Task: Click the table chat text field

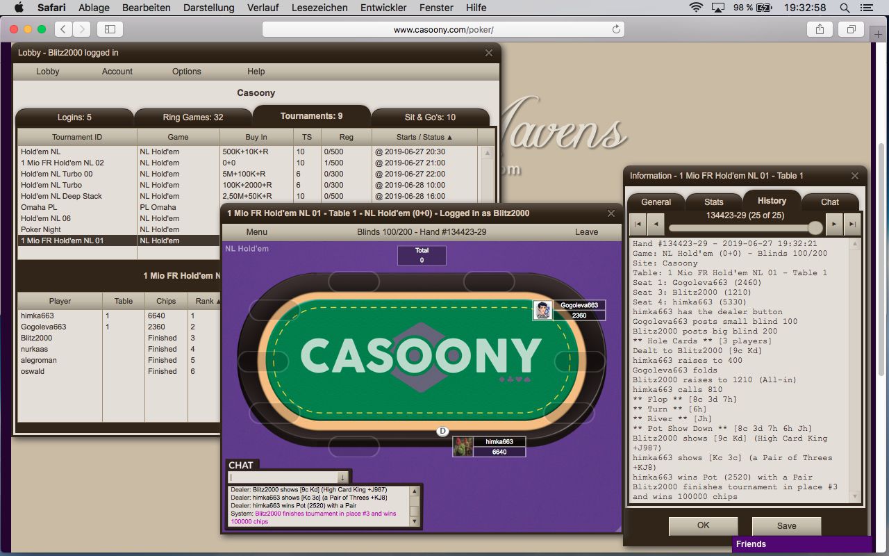Action: click(x=283, y=477)
